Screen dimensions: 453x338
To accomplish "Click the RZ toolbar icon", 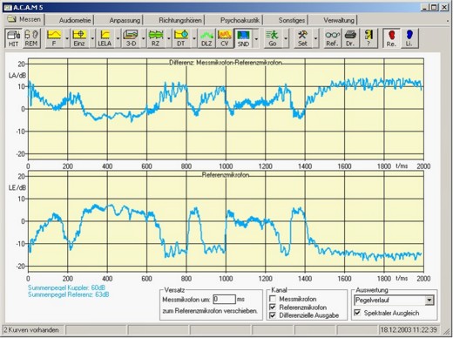I will (156, 38).
